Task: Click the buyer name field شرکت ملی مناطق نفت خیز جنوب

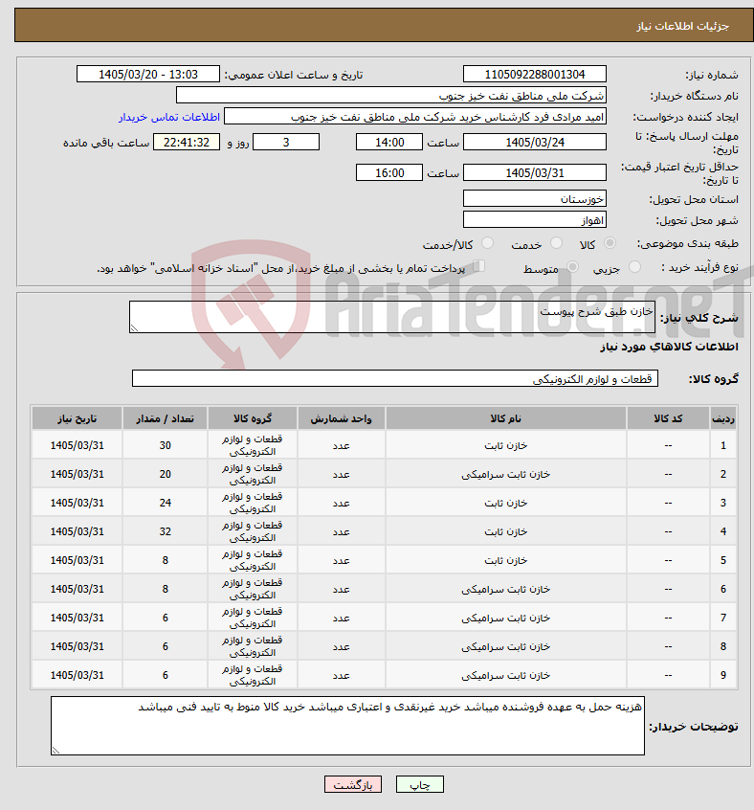Action: point(391,96)
